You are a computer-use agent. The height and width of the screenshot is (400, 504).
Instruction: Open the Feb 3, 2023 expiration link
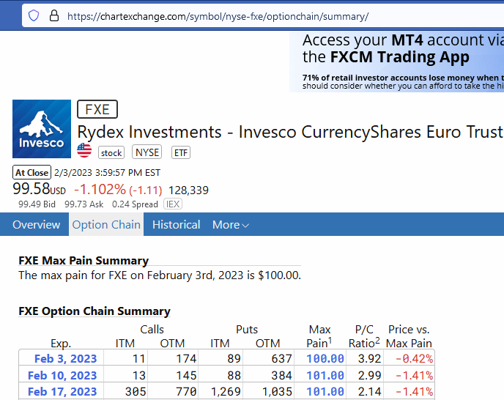(66, 358)
